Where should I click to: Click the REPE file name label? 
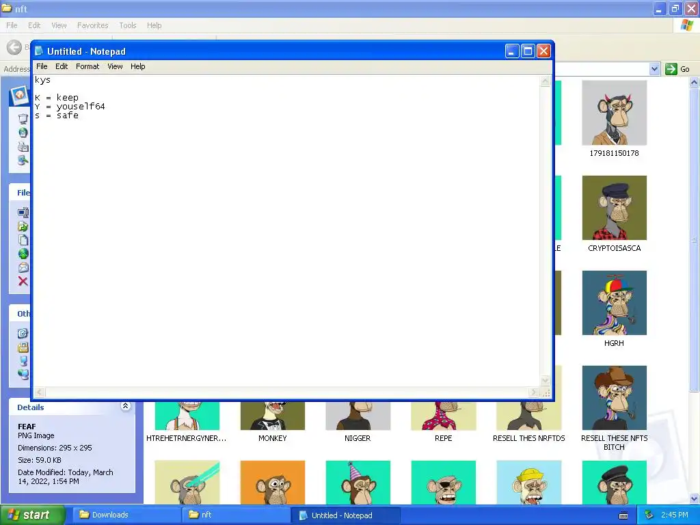443,438
